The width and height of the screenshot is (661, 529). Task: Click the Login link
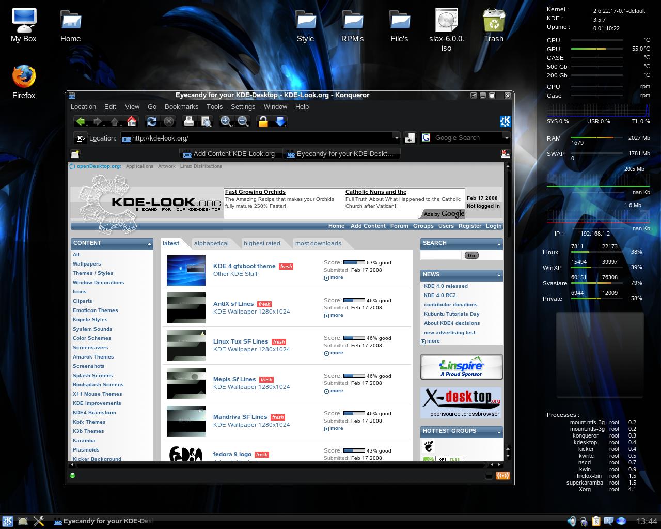coord(494,226)
